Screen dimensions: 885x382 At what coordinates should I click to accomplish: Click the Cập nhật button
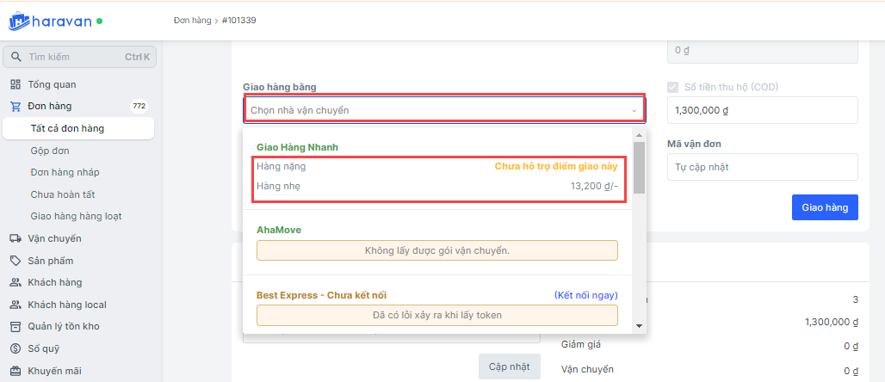point(509,367)
